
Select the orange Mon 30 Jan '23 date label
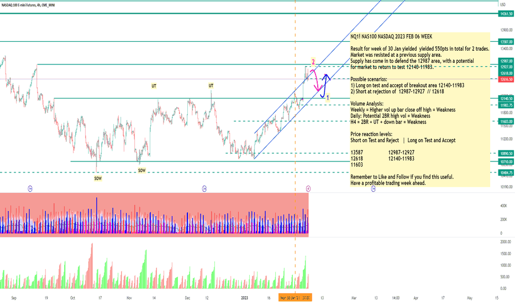(x=295, y=297)
